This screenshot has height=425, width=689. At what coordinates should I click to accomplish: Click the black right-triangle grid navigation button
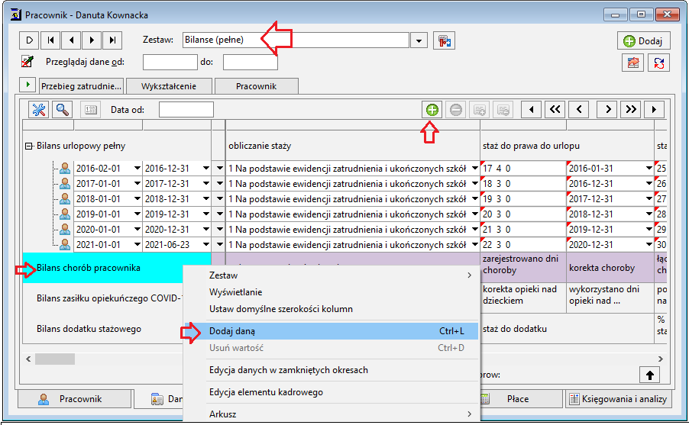[655, 109]
